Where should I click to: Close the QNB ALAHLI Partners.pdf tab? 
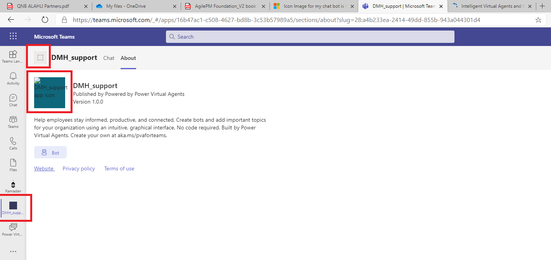[x=85, y=6]
